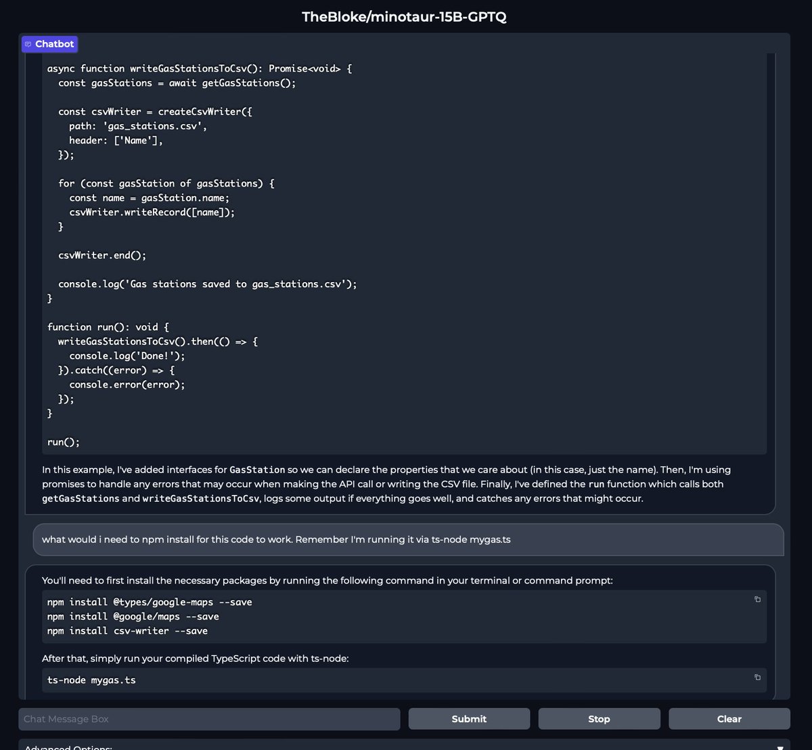Click inside the Chat Message Box
Image resolution: width=812 pixels, height=750 pixels.
[210, 718]
